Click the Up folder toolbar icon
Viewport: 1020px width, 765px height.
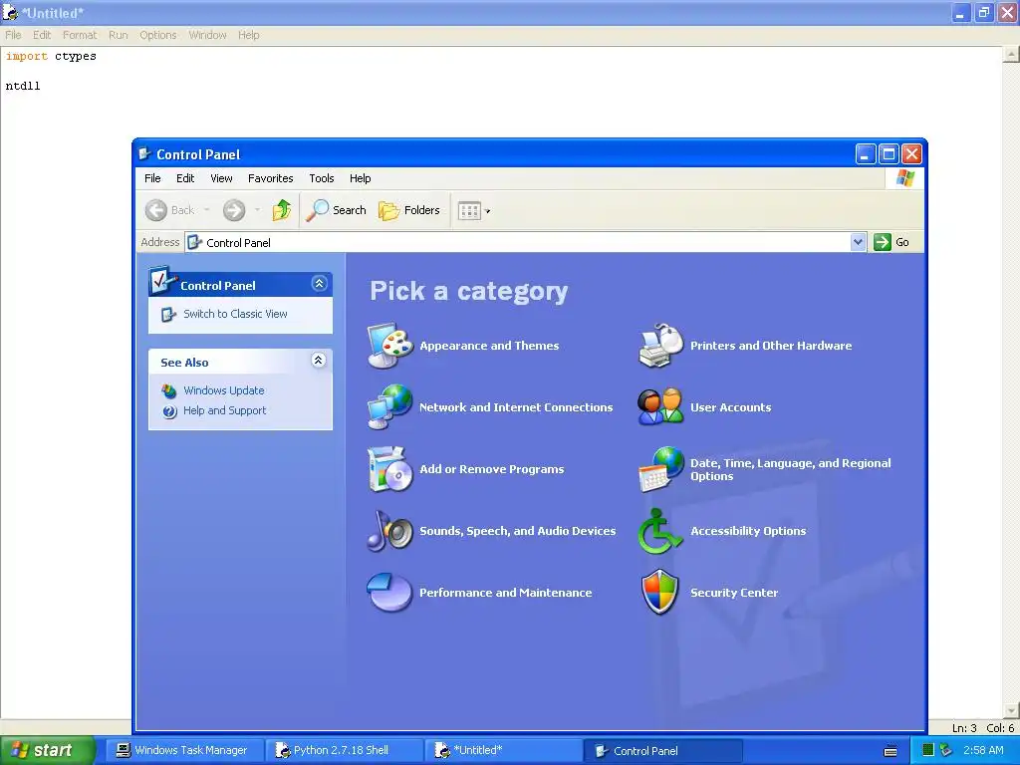[x=282, y=210]
